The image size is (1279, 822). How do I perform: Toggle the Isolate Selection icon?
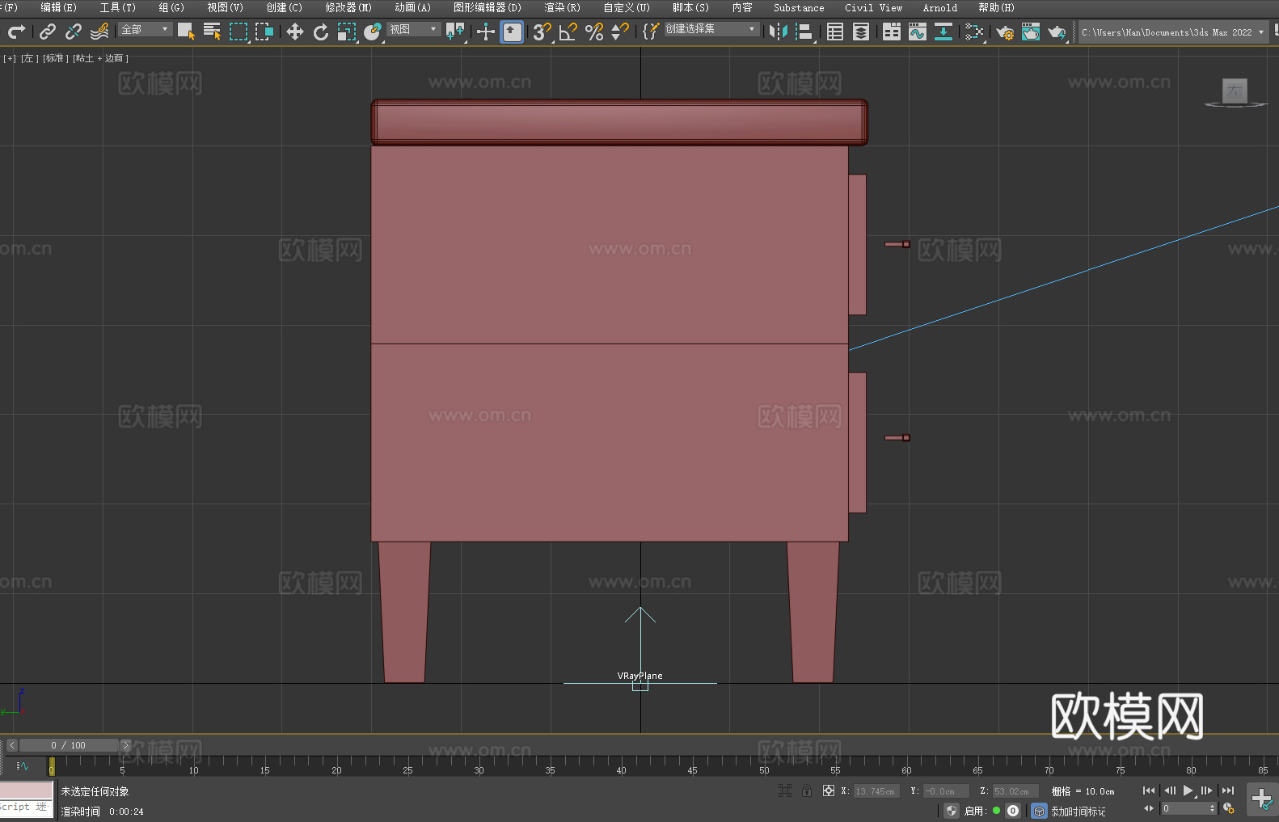coord(784,790)
